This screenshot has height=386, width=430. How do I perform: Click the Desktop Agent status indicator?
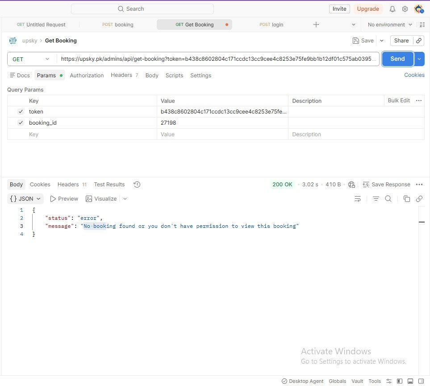[x=302, y=381]
